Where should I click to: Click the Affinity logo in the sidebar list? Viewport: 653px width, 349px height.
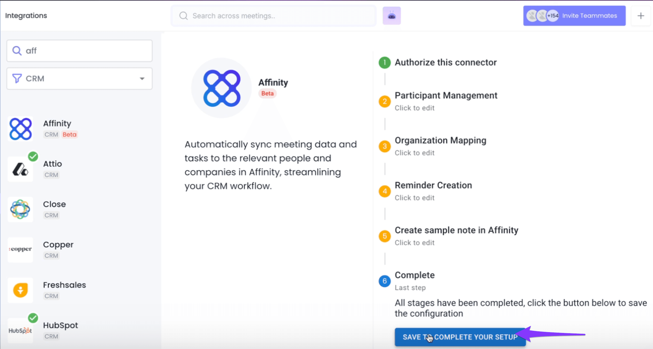click(20, 129)
